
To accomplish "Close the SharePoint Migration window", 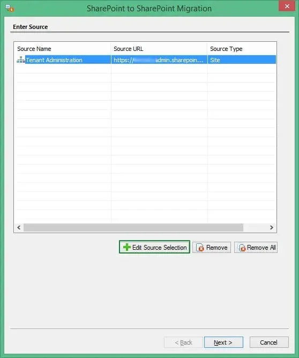I will click(287, 6).
